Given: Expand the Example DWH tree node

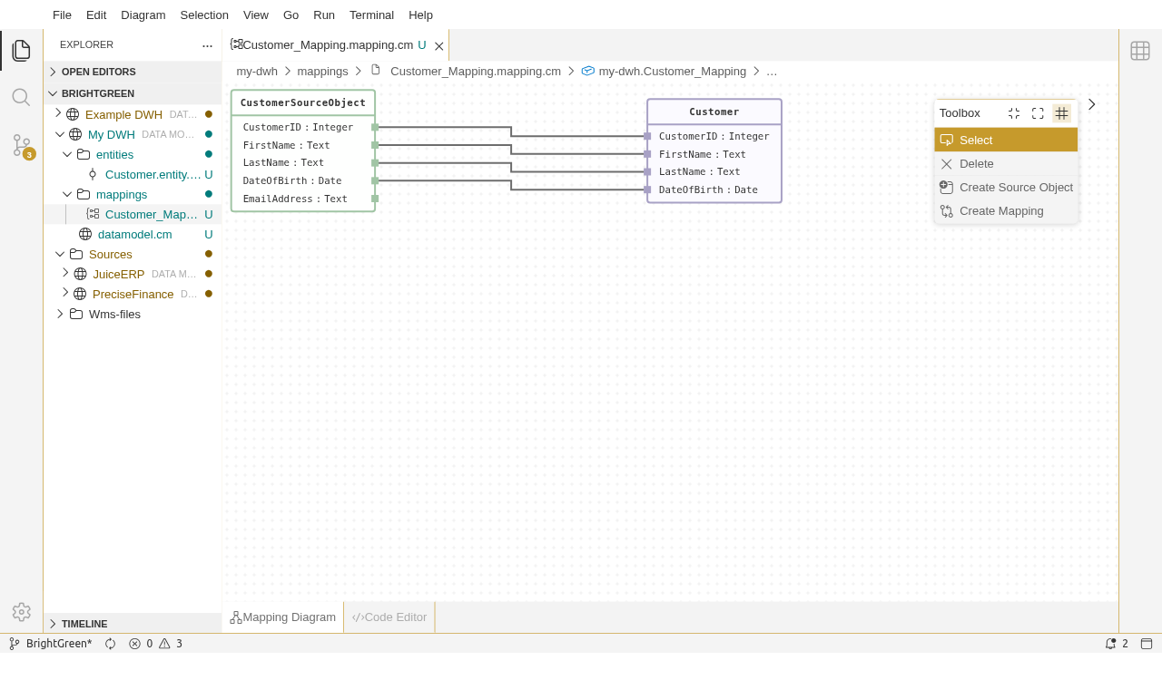Looking at the screenshot, I should [58, 113].
